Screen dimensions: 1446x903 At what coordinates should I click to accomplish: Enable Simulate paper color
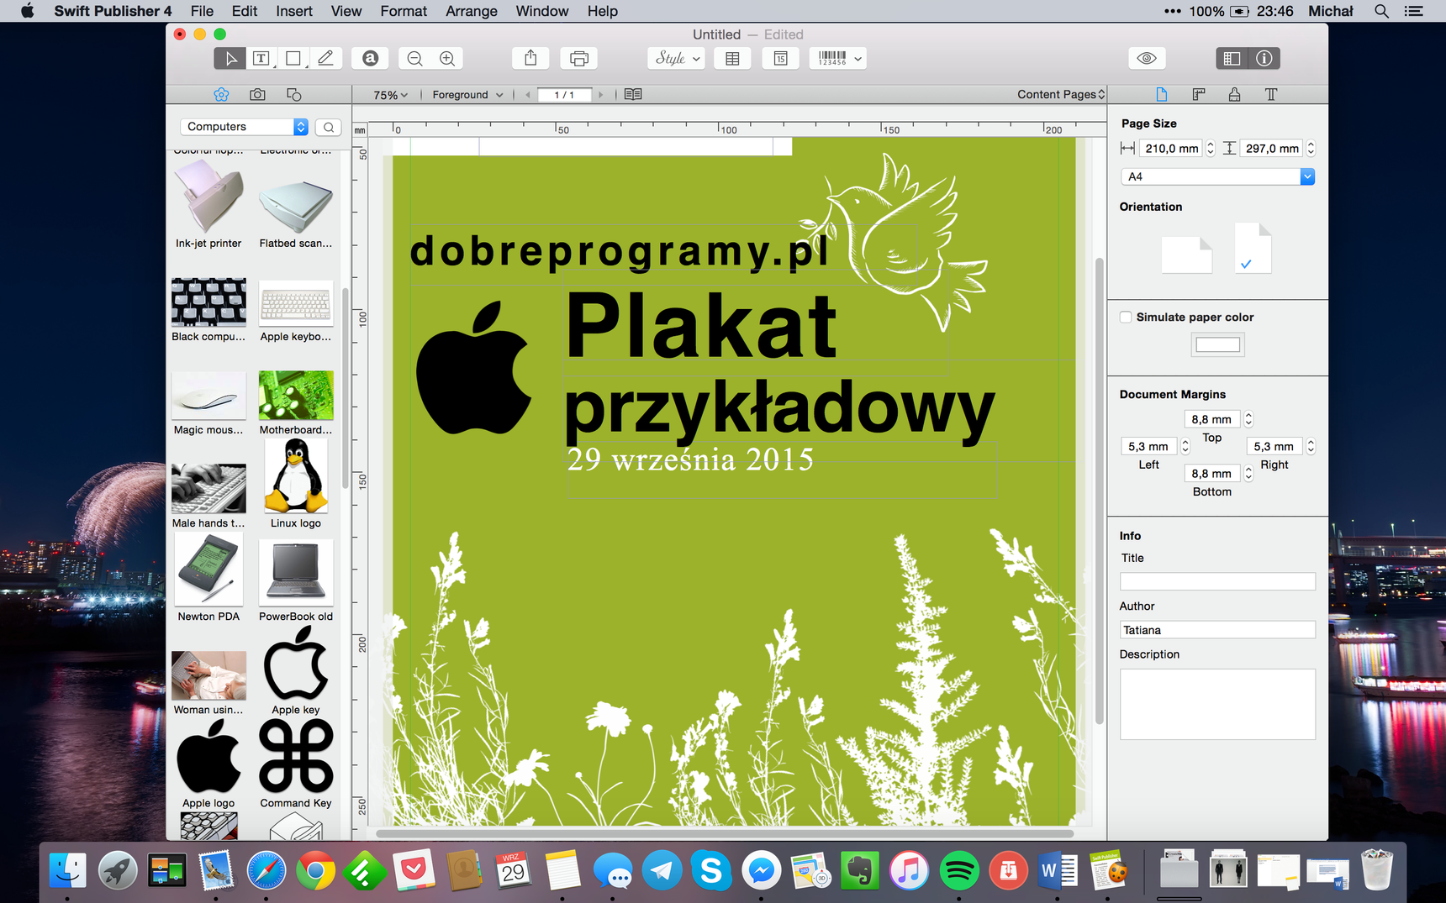(x=1126, y=317)
